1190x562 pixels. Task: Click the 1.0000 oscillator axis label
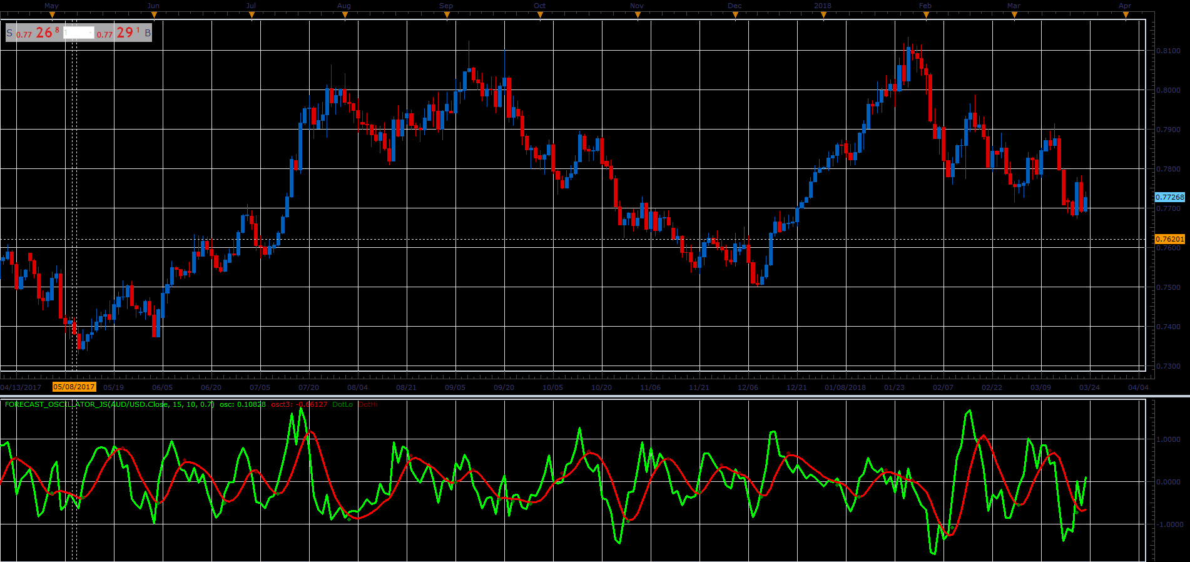point(1168,439)
